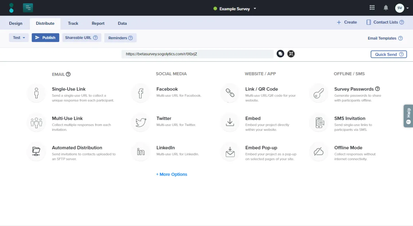
Task: Open the Help side tab
Action: [408, 116]
